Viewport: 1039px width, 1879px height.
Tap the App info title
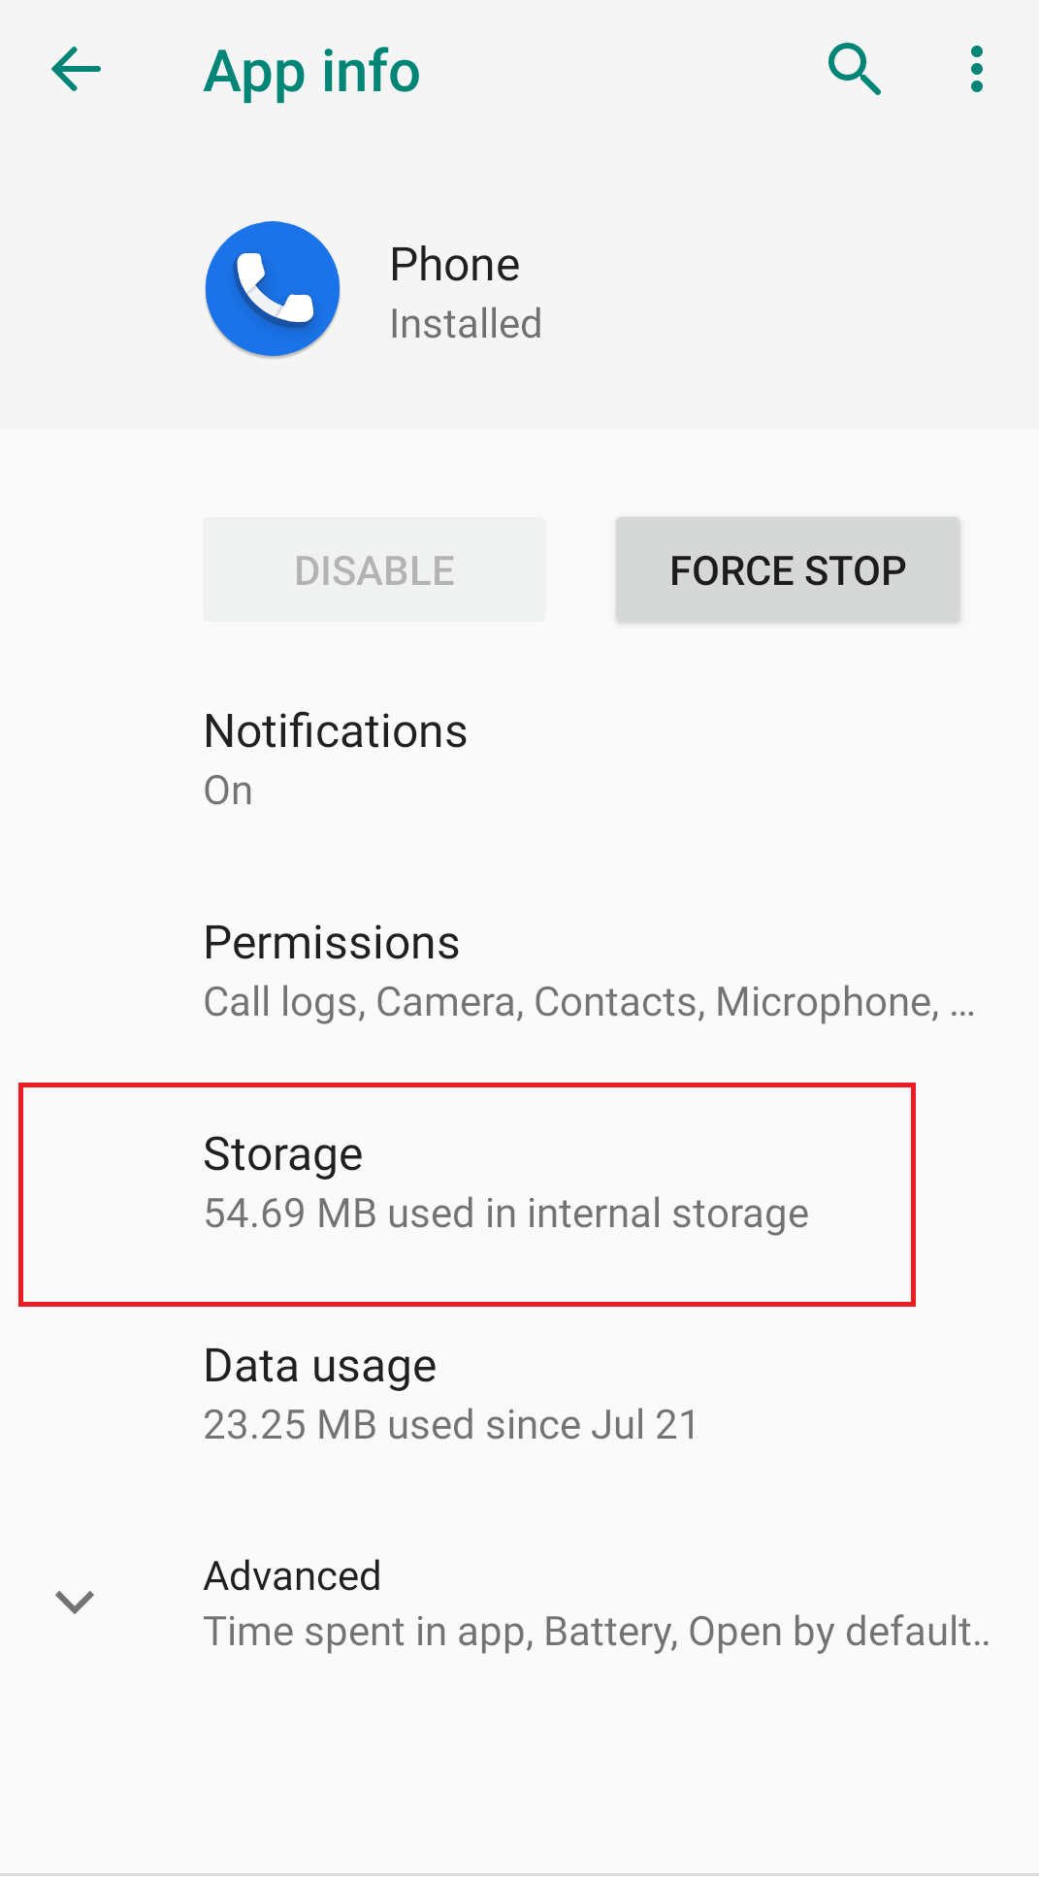tap(311, 69)
